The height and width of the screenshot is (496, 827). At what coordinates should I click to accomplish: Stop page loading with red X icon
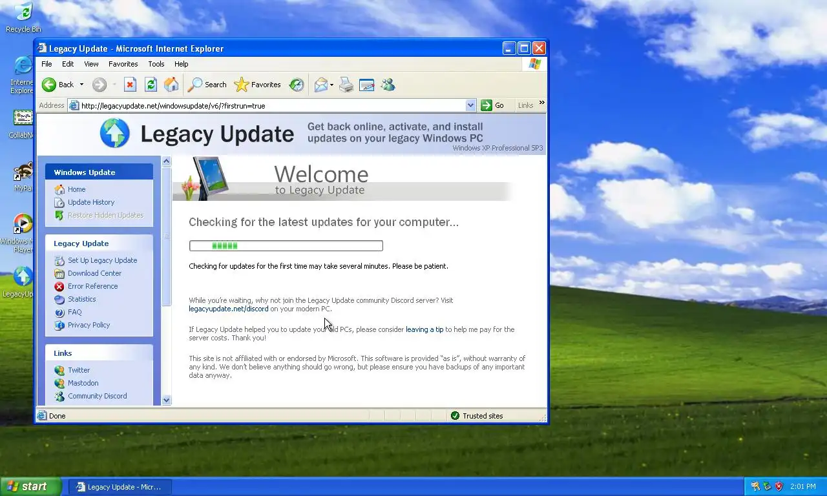coord(130,85)
